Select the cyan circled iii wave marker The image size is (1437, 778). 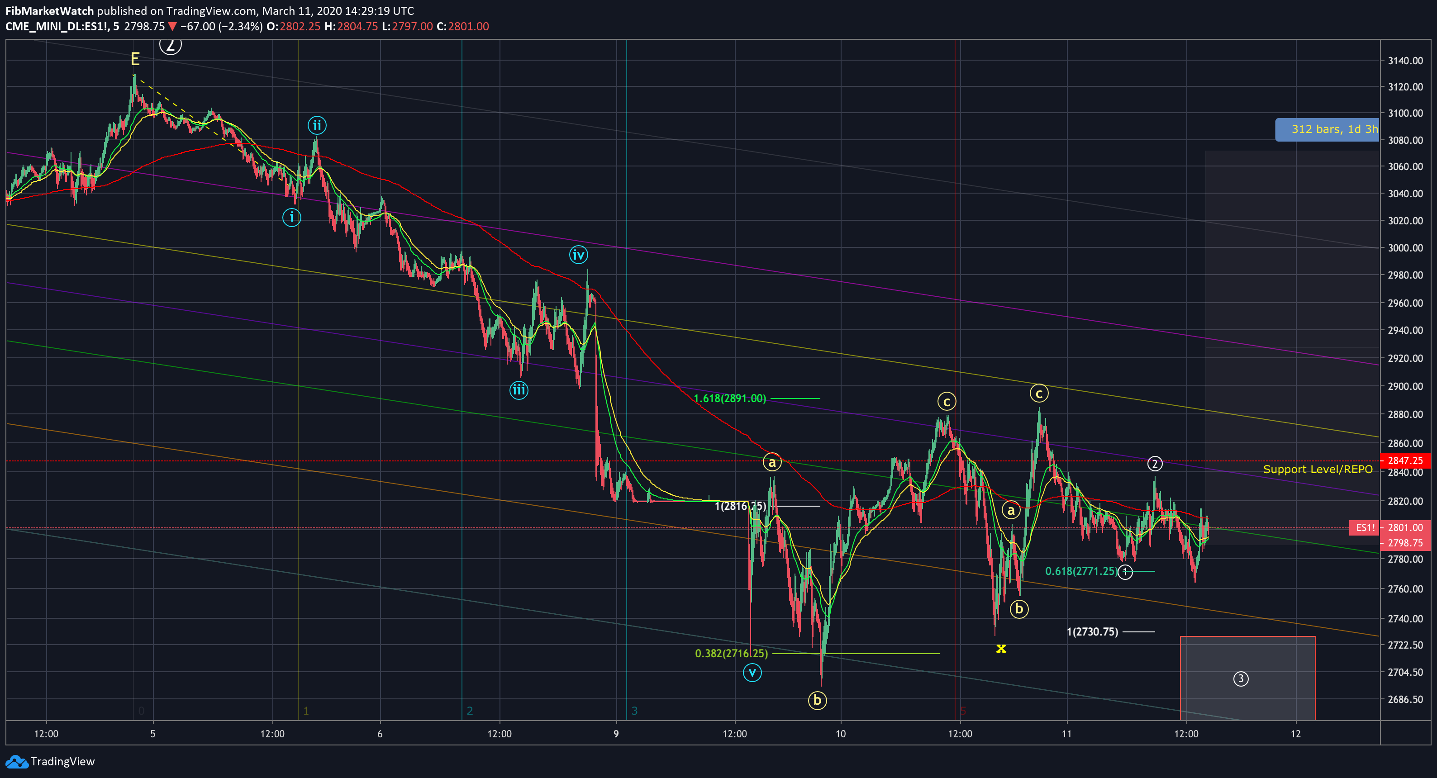(x=519, y=390)
